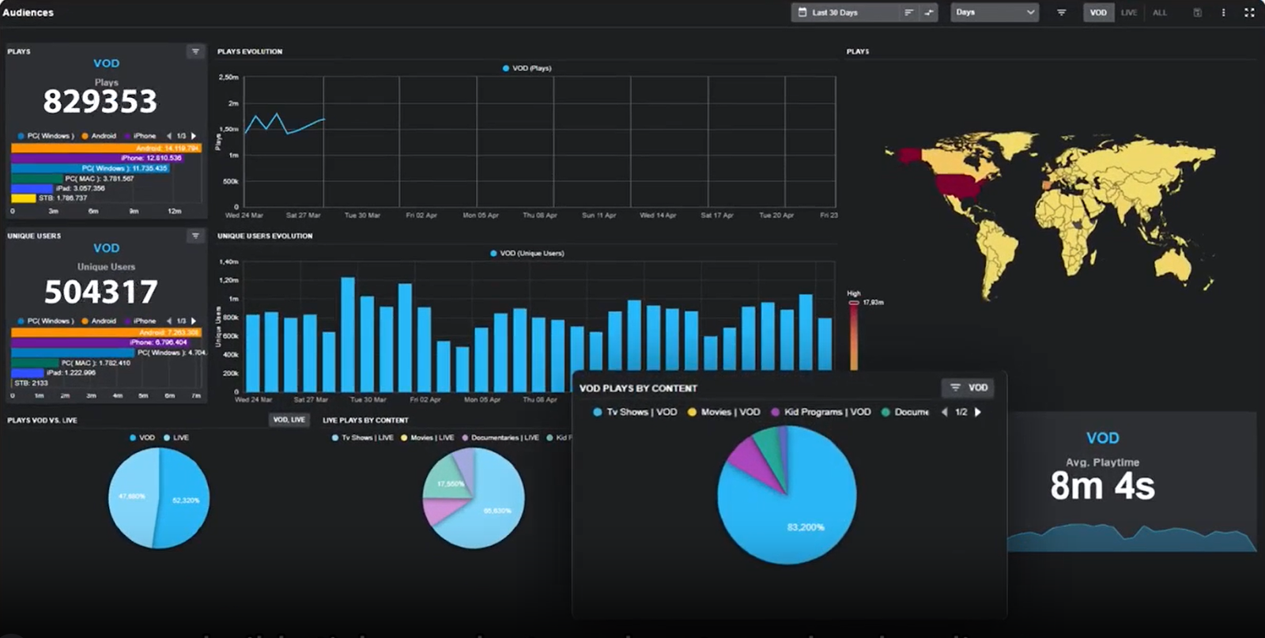1265x638 pixels.
Task: Switch to the ALL tab in top bar
Action: point(1160,13)
